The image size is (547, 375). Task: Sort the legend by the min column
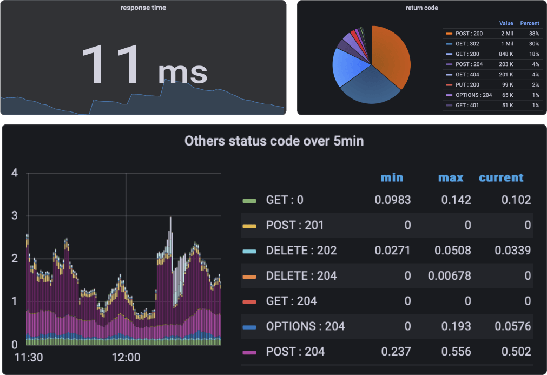392,177
